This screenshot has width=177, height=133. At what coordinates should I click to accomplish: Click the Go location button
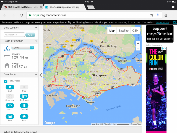30,35
